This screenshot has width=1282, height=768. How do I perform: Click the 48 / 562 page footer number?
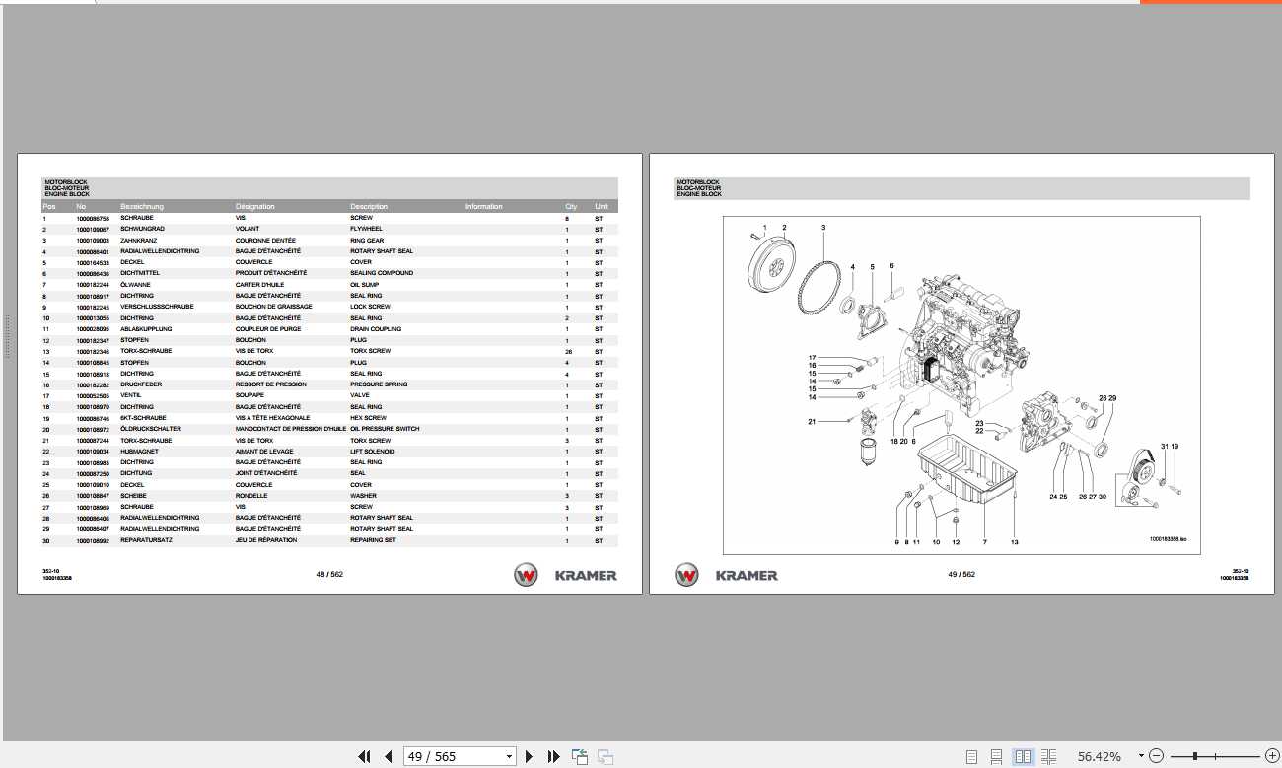coord(329,575)
